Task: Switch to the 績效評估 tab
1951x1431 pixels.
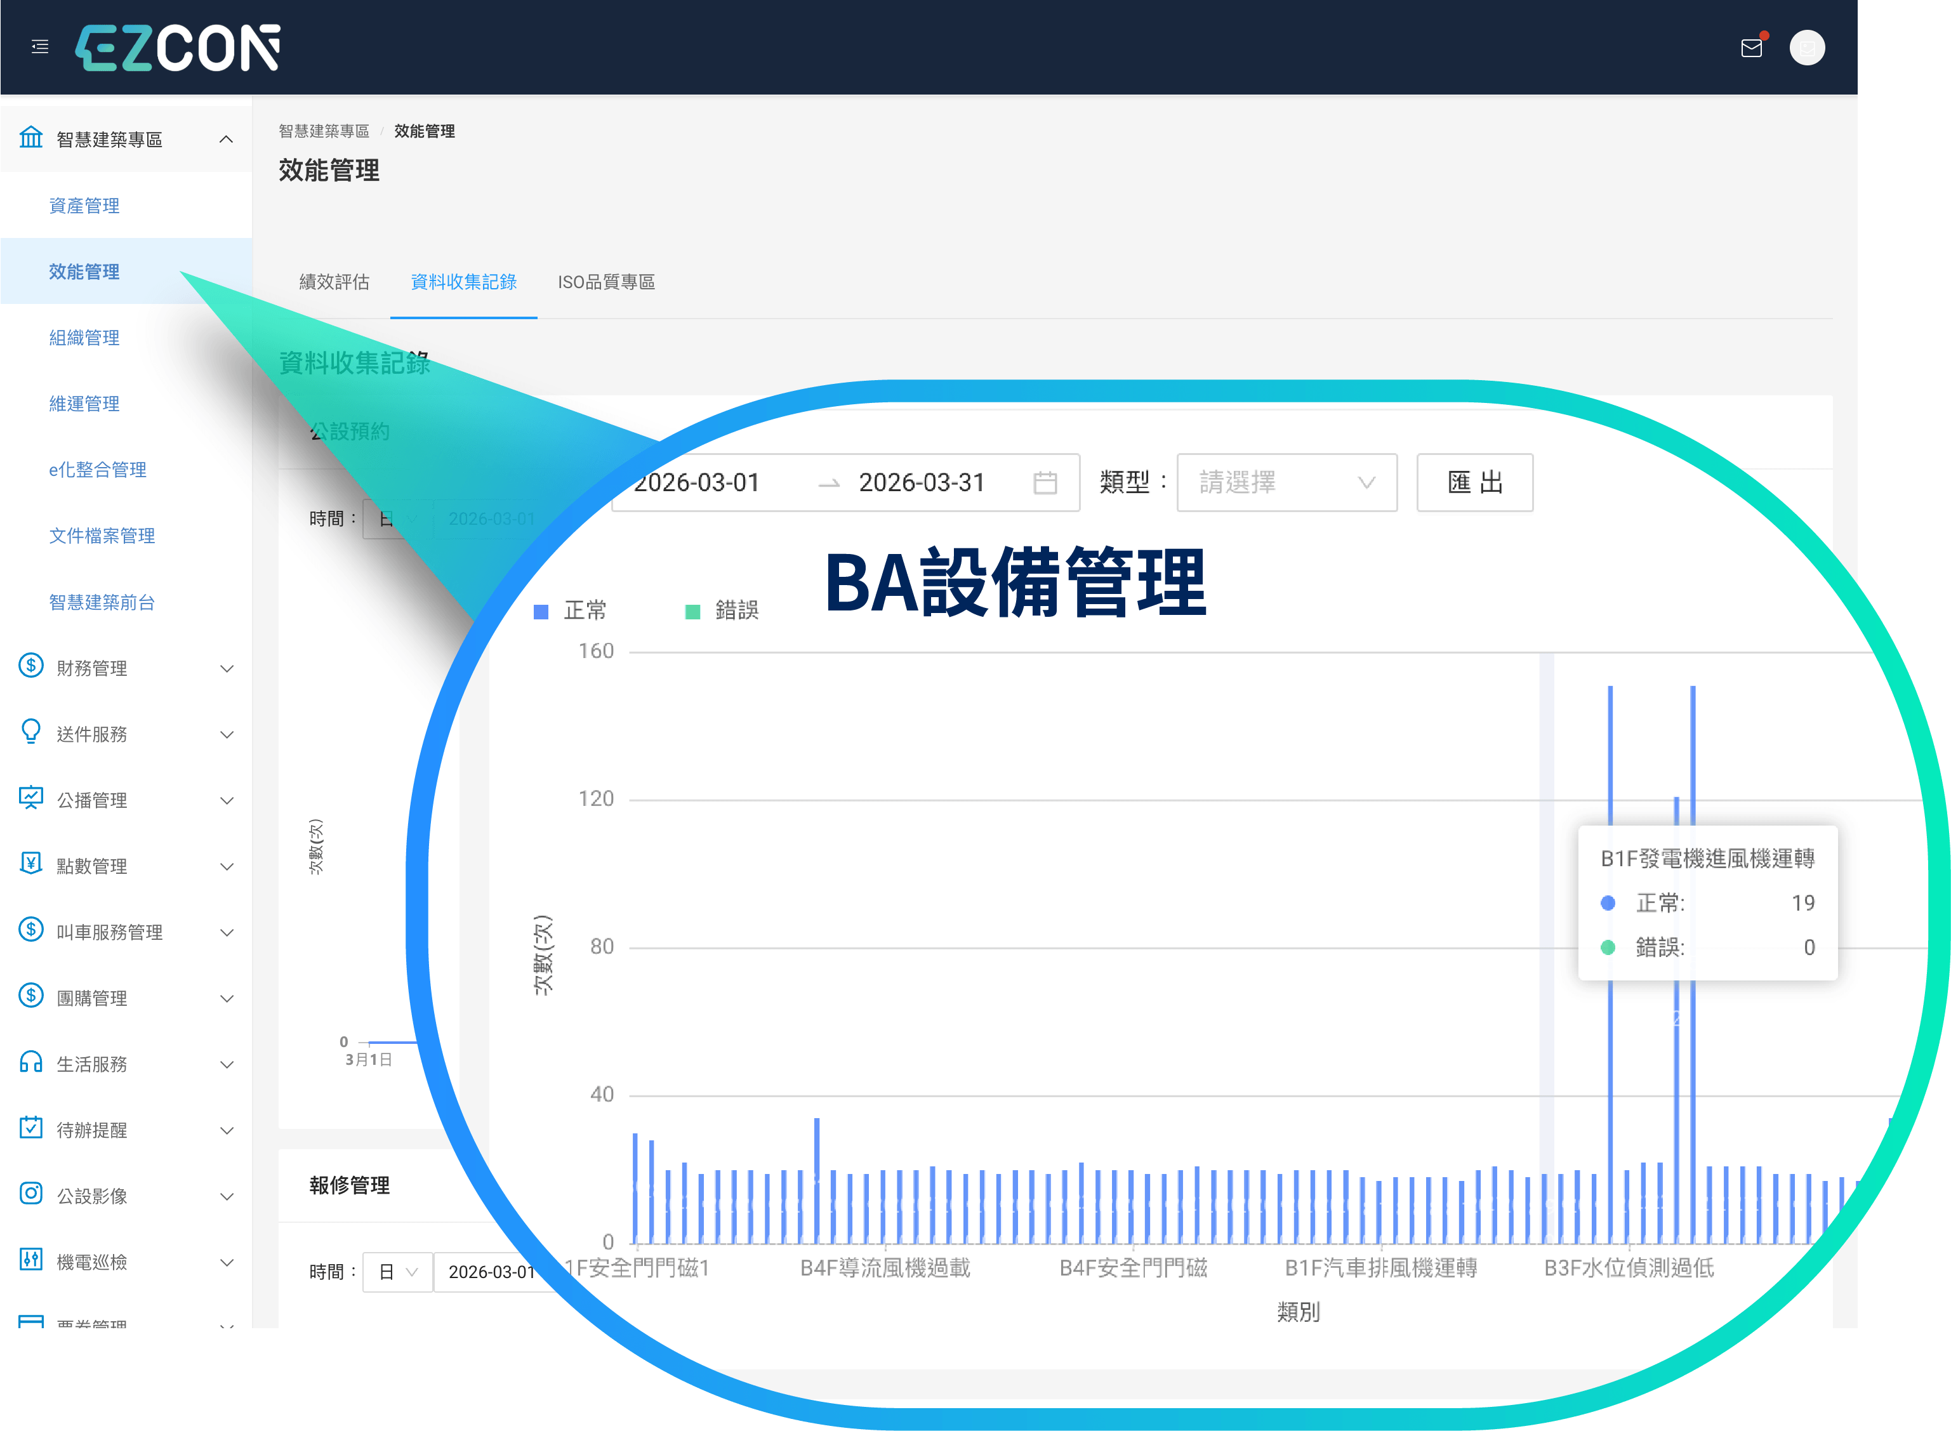Action: [334, 282]
